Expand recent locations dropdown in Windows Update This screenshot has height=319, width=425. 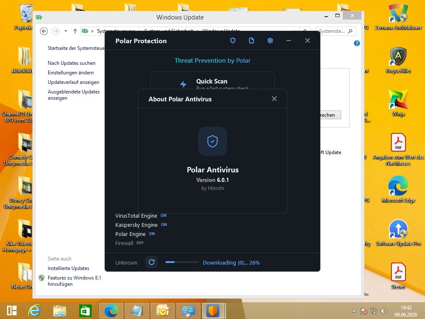66,31
